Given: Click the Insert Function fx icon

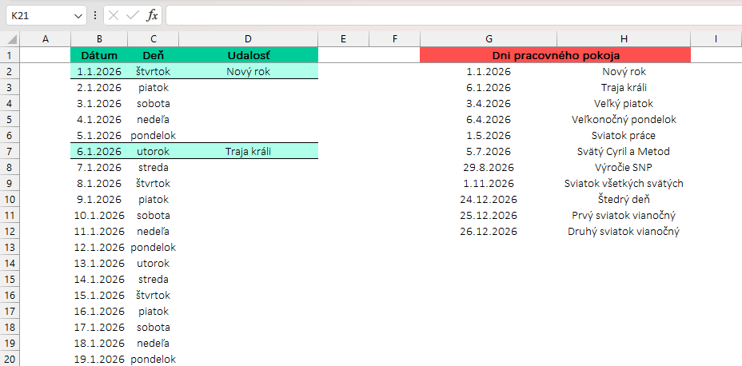Looking at the screenshot, I should pyautogui.click(x=152, y=16).
